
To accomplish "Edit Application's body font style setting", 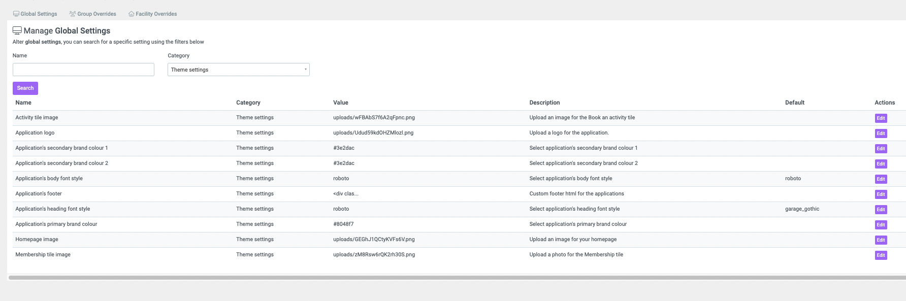I will point(881,179).
